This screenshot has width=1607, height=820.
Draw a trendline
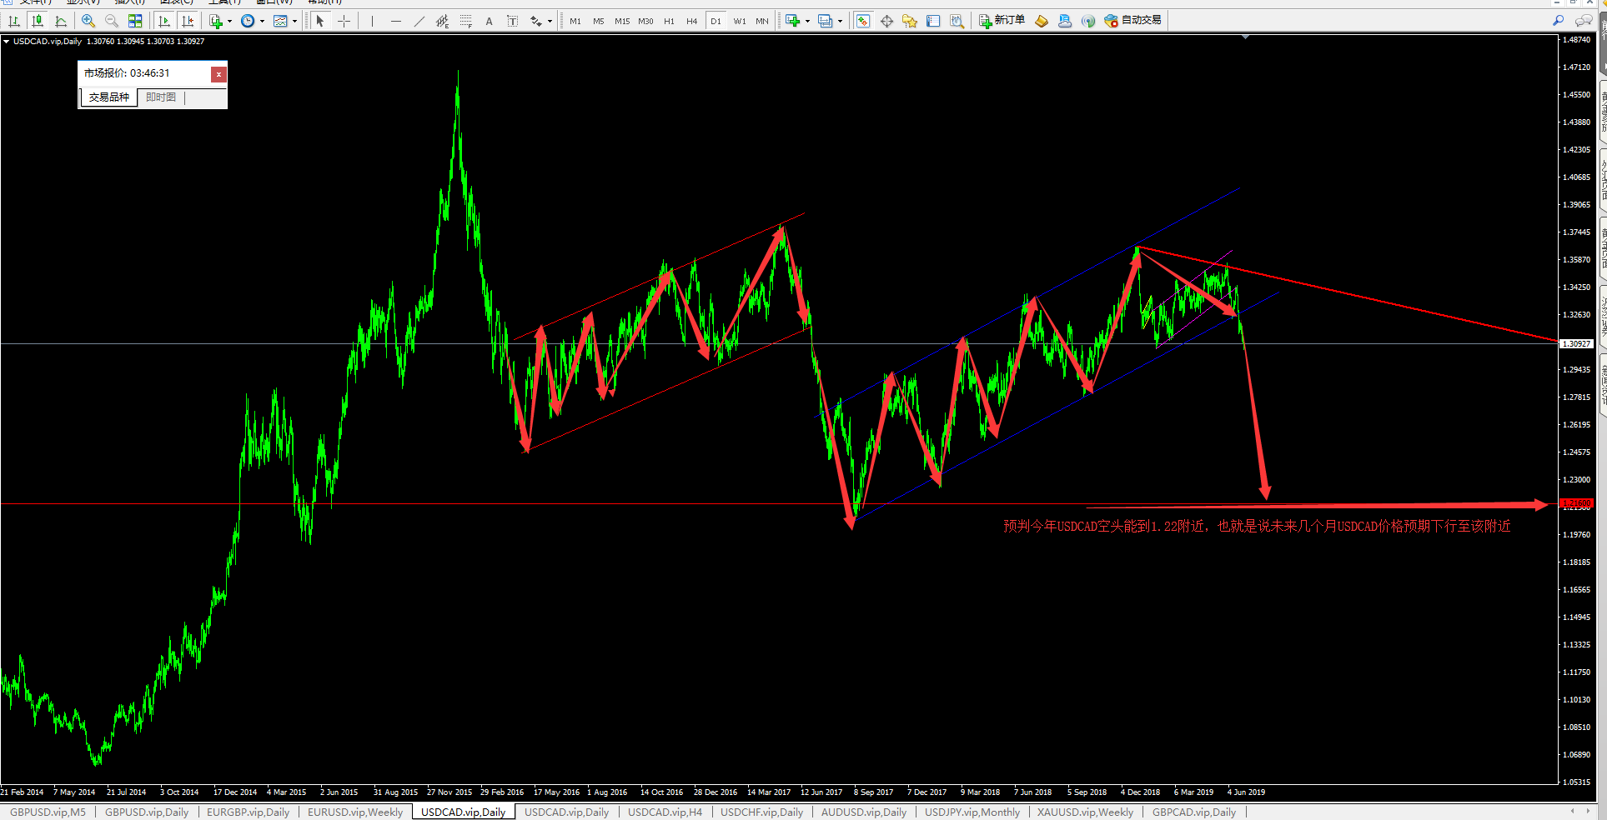point(419,21)
